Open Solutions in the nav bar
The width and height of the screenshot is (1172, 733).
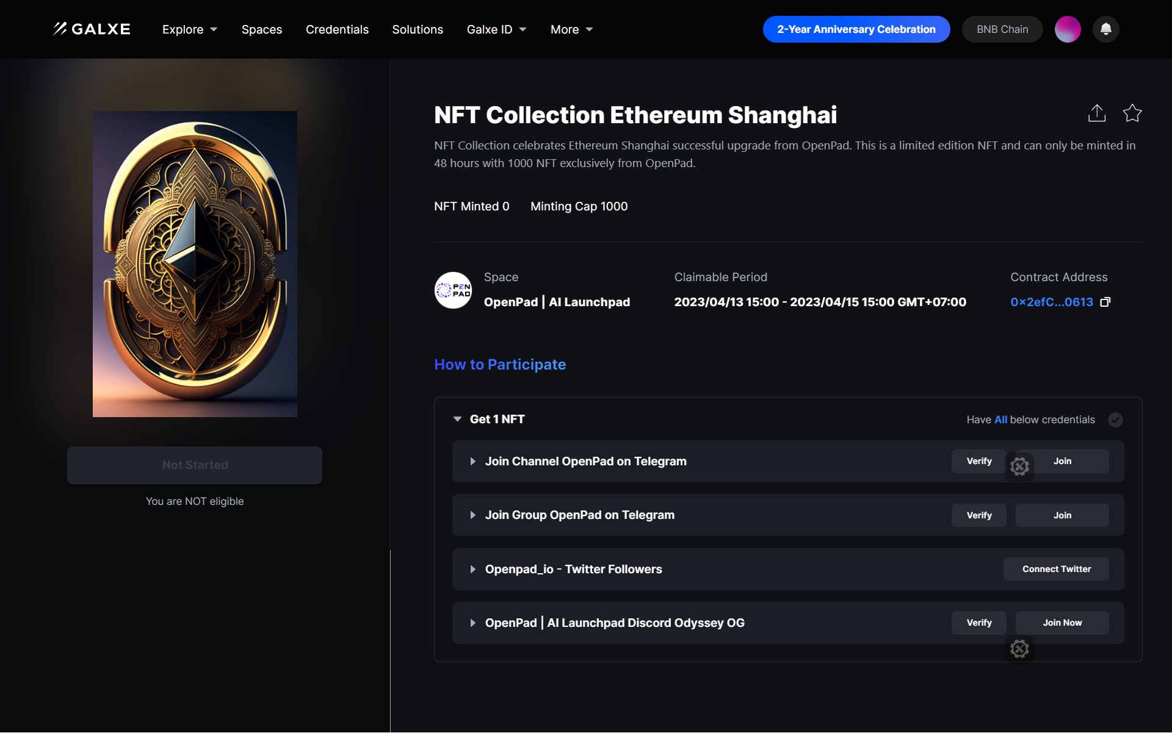[418, 29]
